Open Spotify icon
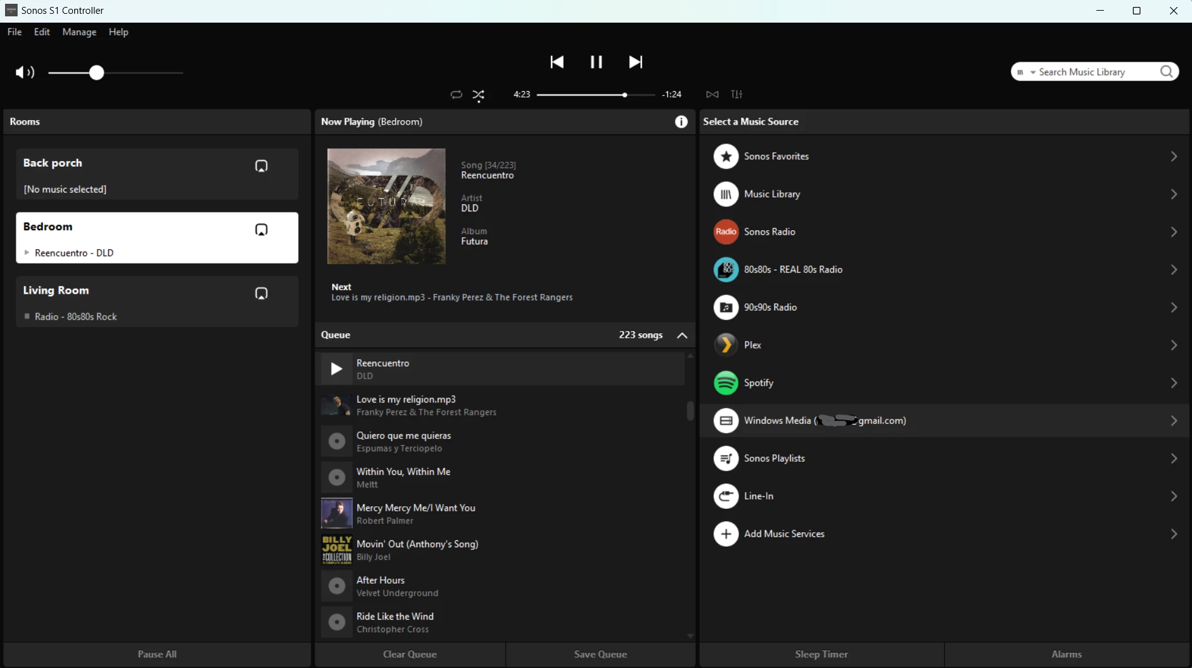This screenshot has width=1192, height=668. tap(726, 382)
